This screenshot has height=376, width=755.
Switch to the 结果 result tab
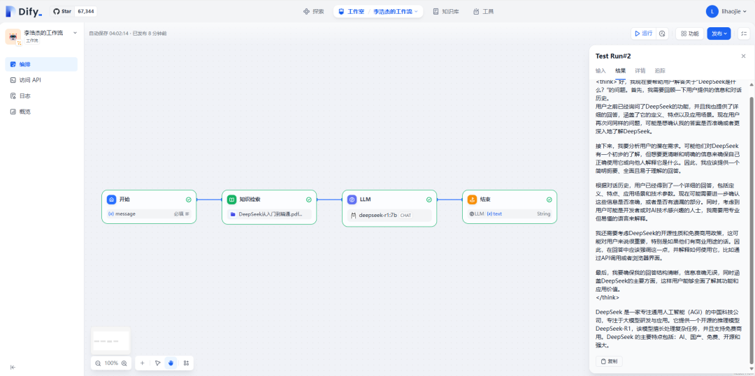620,70
